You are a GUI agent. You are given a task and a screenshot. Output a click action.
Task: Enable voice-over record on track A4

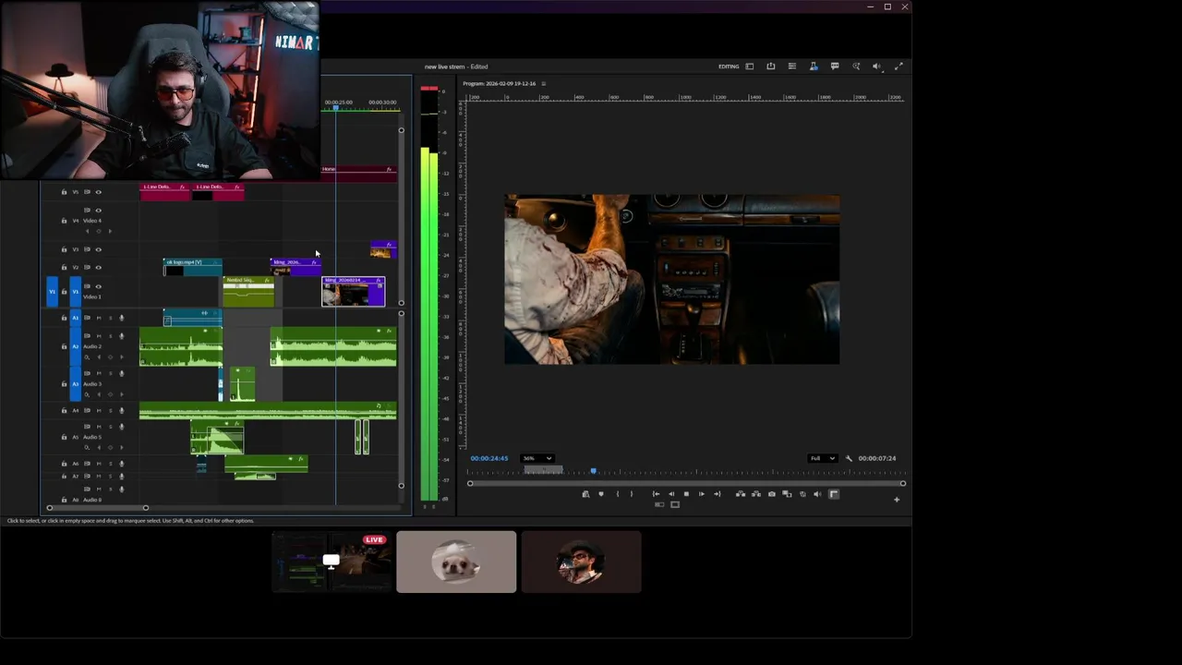point(121,410)
